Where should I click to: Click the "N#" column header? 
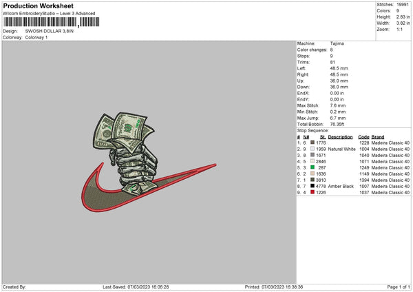coord(306,137)
